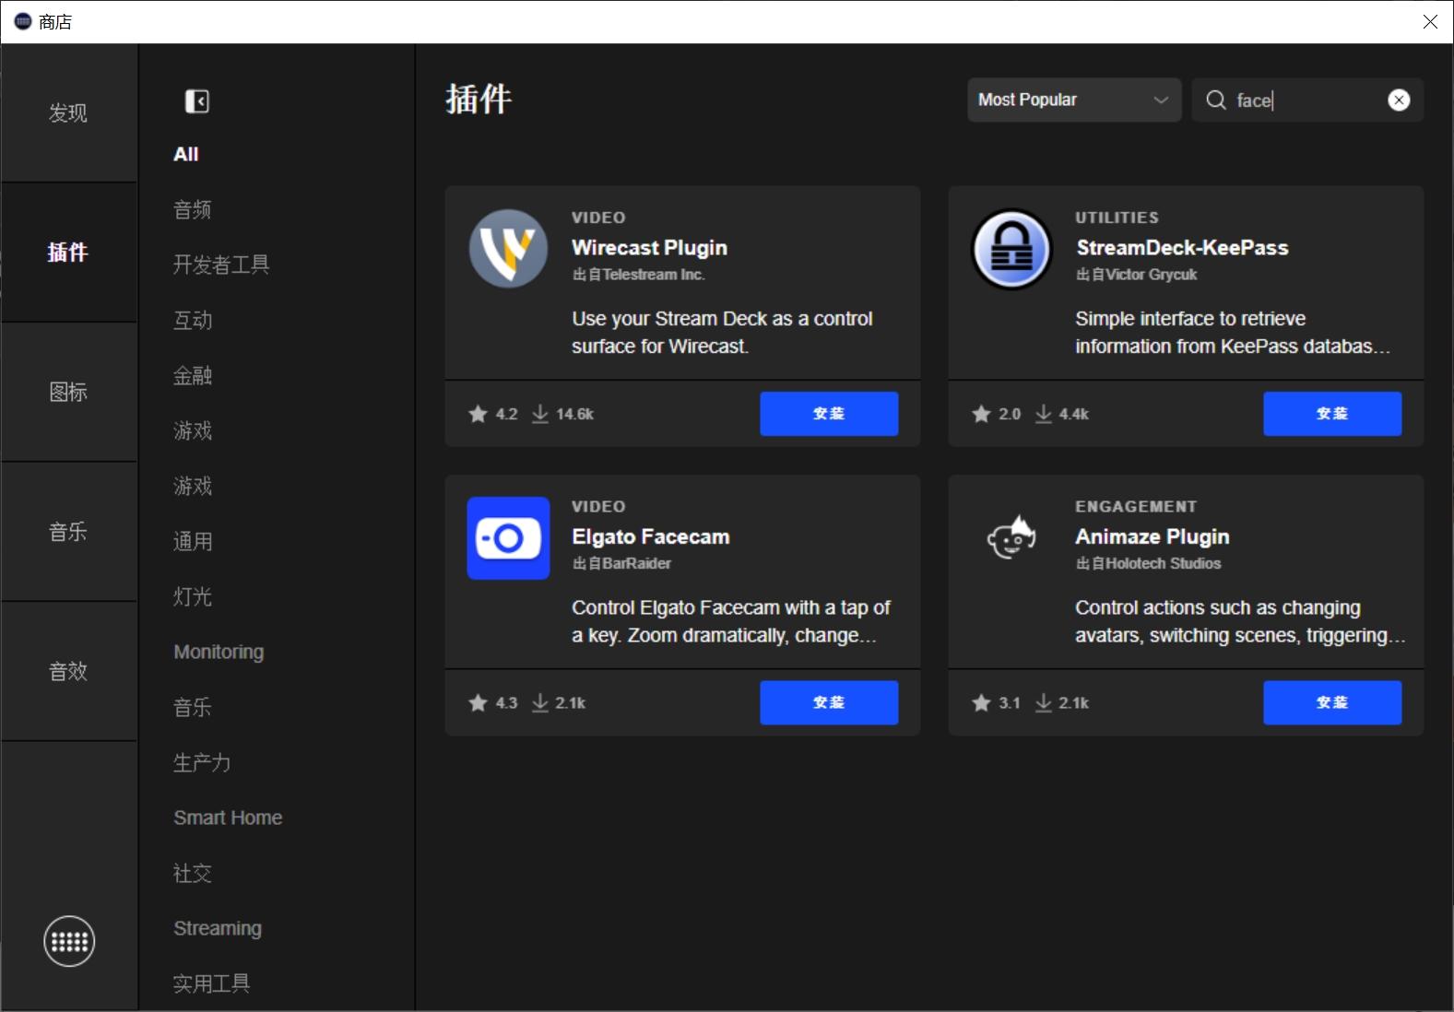
Task: Install the Wirecast Plugin
Action: [829, 414]
